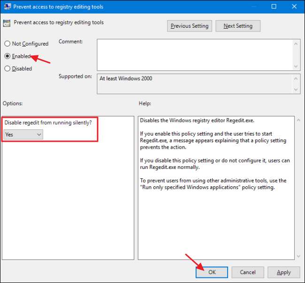This screenshot has width=305, height=283.
Task: Click the 'Comment:' label
Action: pyautogui.click(x=70, y=41)
